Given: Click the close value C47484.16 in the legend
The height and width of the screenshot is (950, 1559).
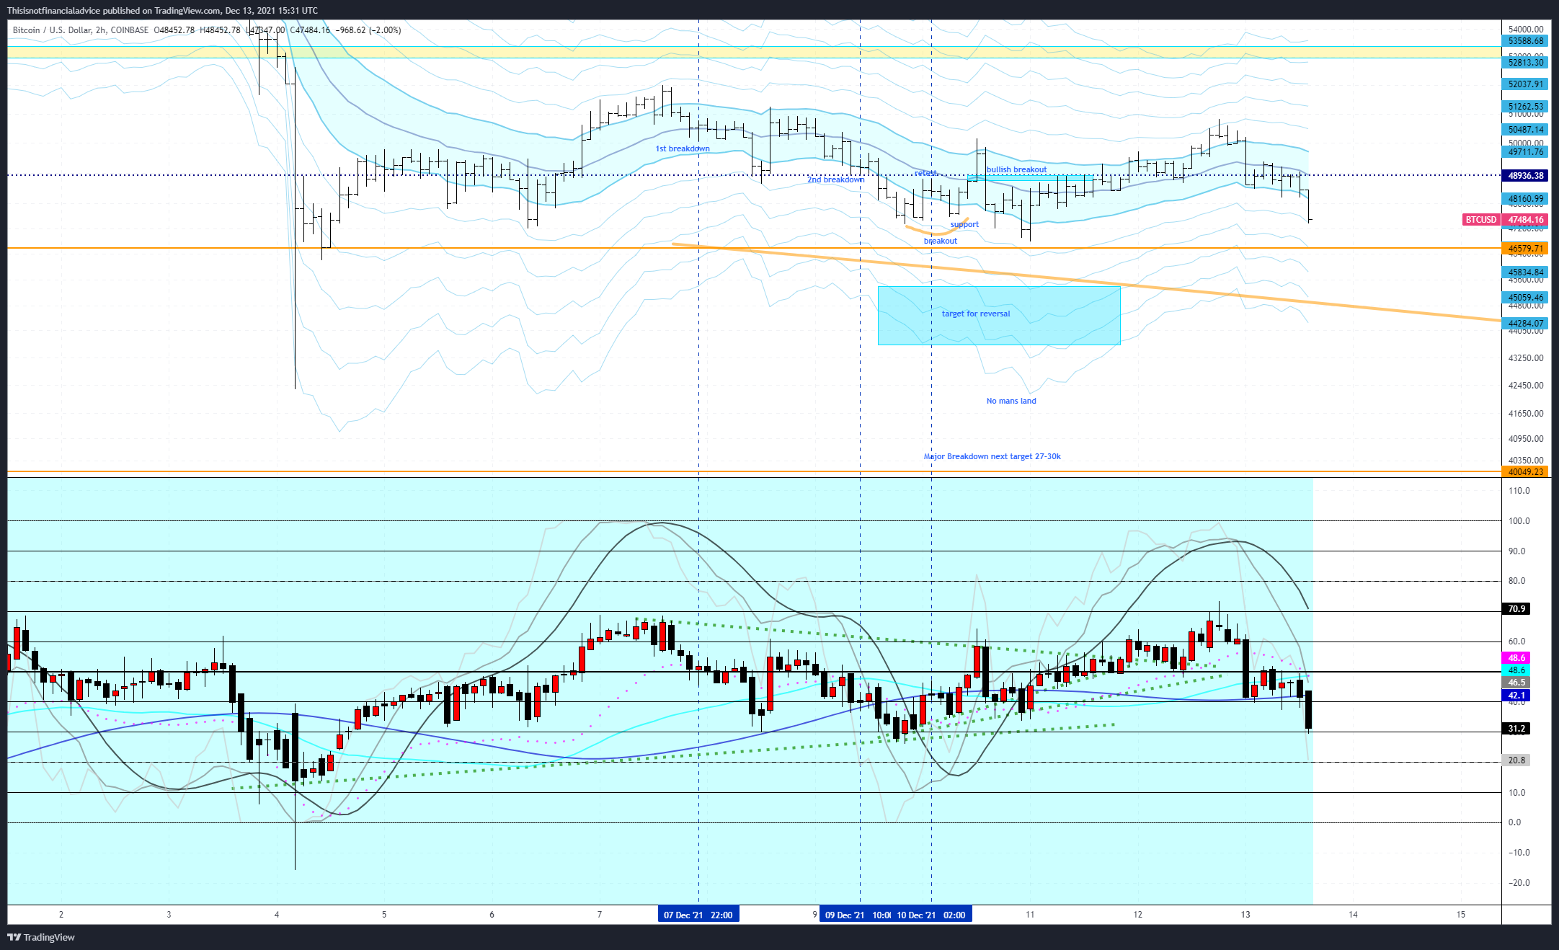Looking at the screenshot, I should [310, 30].
